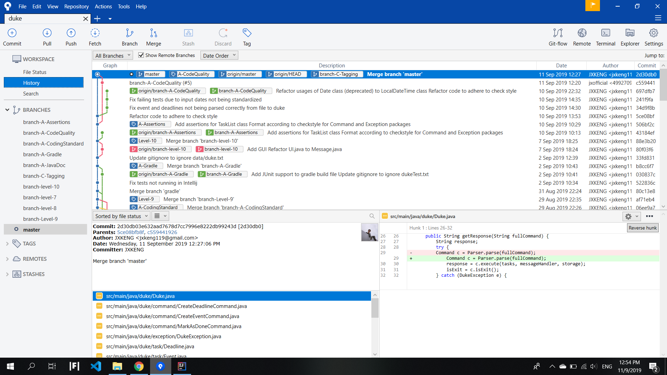Select branch-A-Gradle in the sidebar
The width and height of the screenshot is (667, 375).
[42, 155]
